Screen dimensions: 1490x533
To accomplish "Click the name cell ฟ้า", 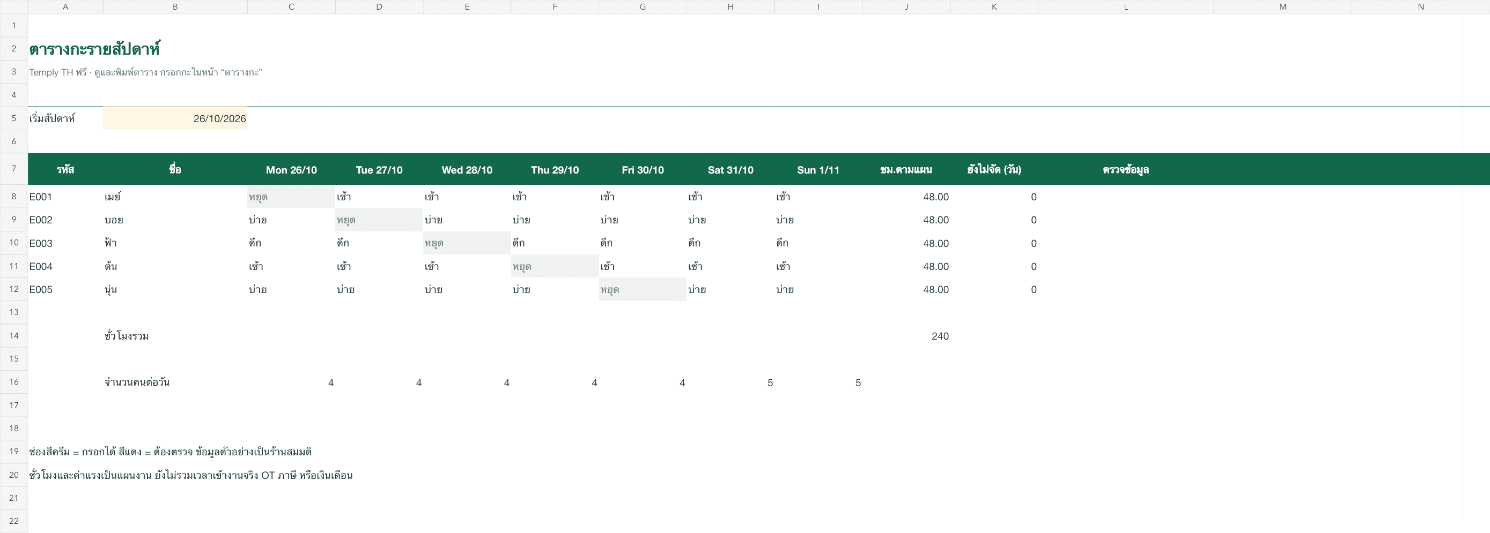I will coord(175,243).
